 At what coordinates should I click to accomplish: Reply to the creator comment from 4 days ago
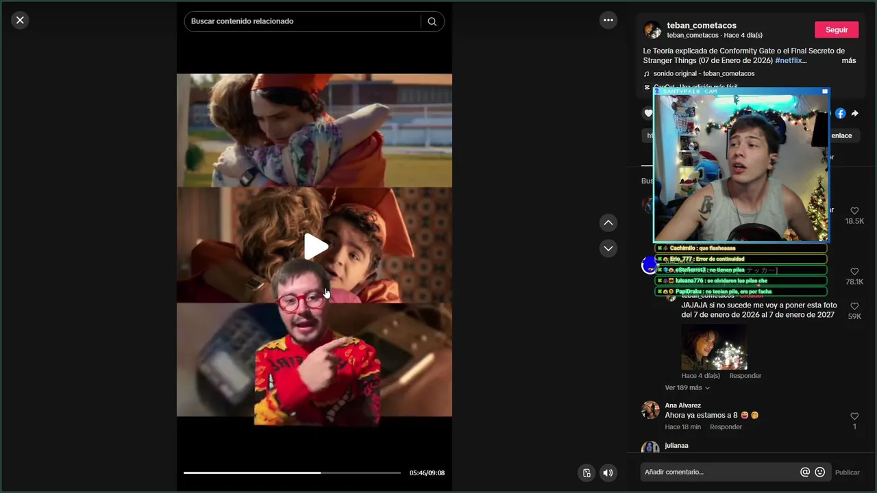[745, 376]
